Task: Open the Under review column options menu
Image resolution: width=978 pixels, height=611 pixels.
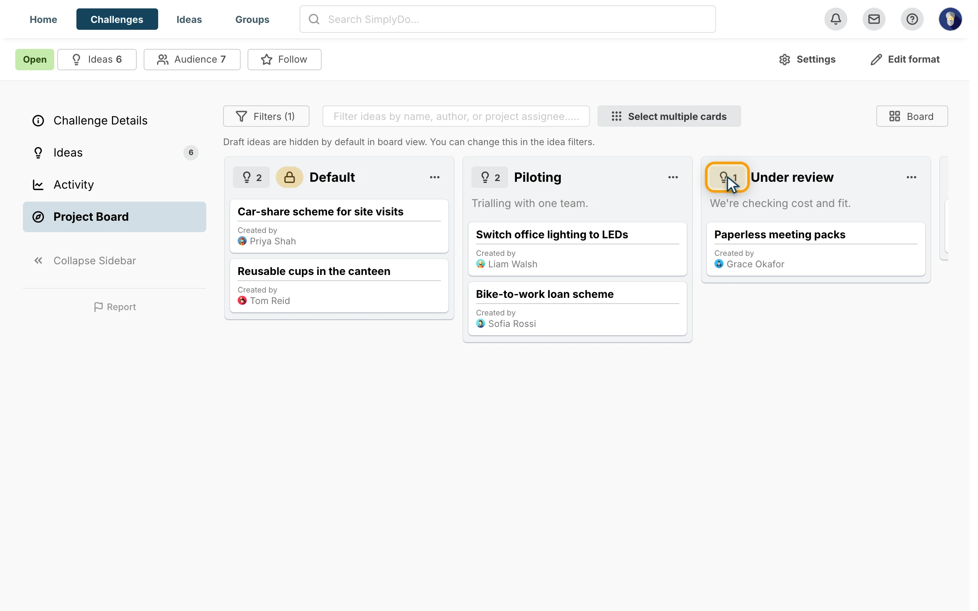Action: tap(912, 177)
